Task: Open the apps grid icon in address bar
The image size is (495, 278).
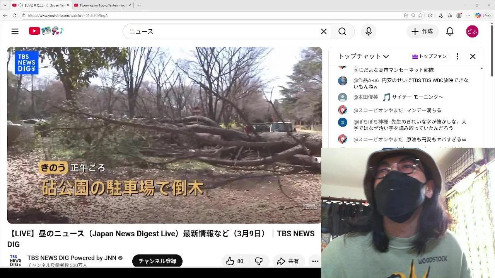Action: click(406, 15)
